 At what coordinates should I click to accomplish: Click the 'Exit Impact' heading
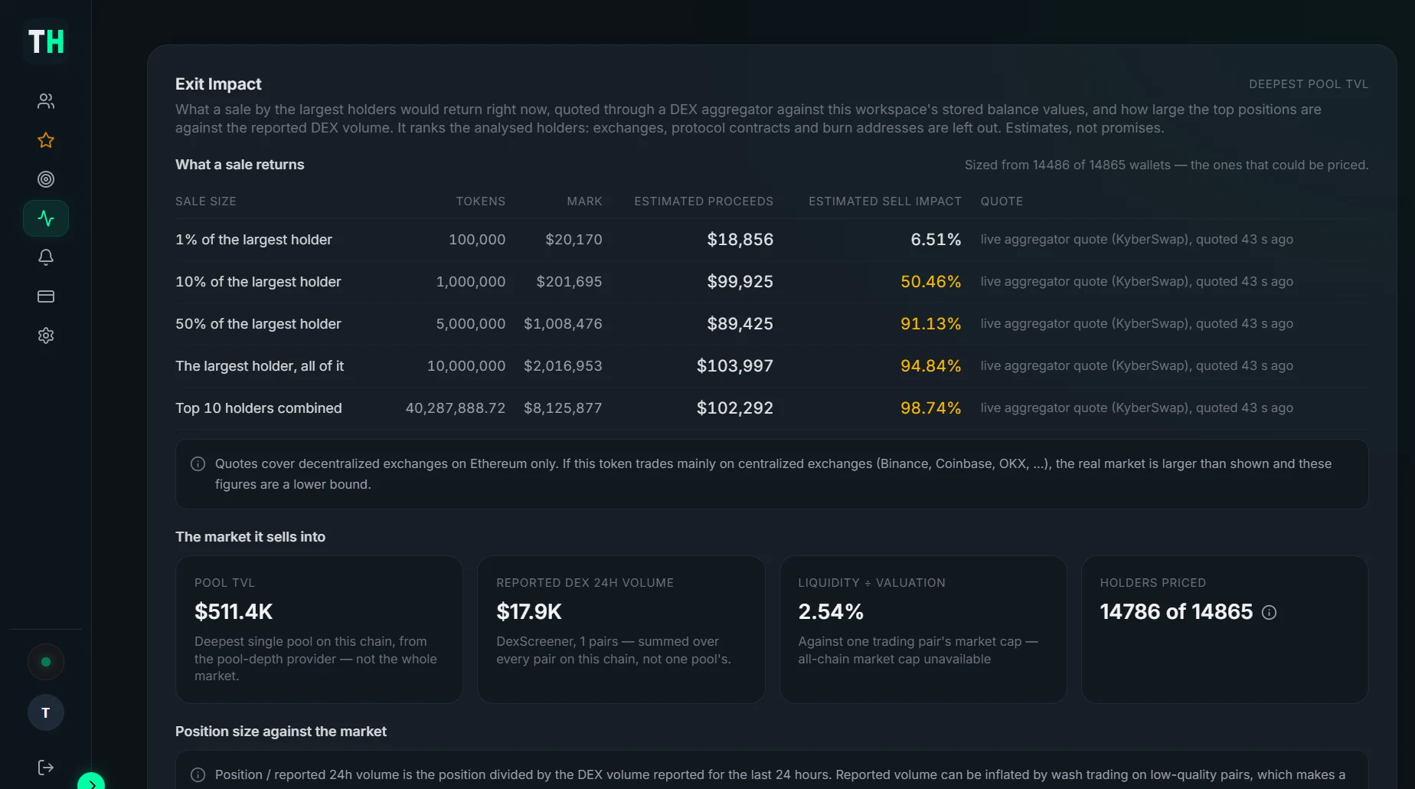coord(218,84)
